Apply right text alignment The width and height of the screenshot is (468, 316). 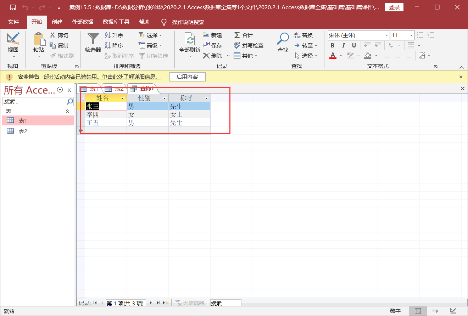pyautogui.click(x=409, y=56)
